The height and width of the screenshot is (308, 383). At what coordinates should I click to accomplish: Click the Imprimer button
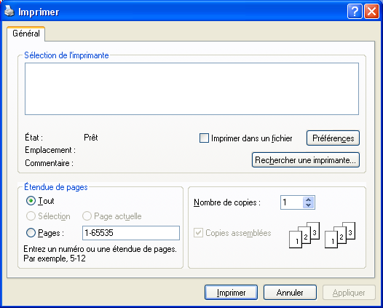click(x=231, y=293)
